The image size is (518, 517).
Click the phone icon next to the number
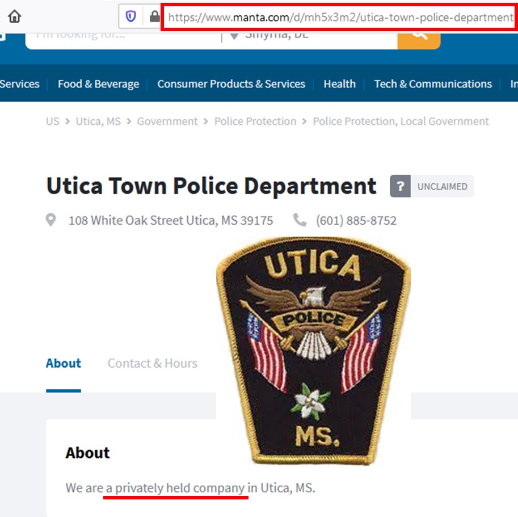[300, 220]
